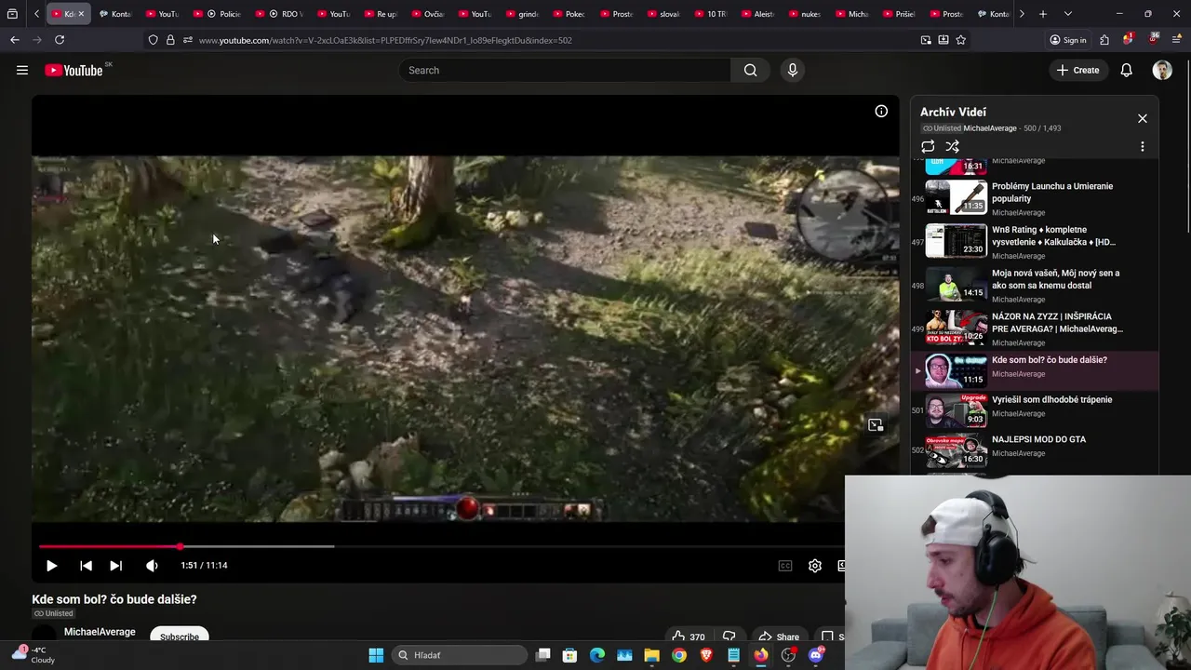Focus the YouTube search field

pos(566,70)
